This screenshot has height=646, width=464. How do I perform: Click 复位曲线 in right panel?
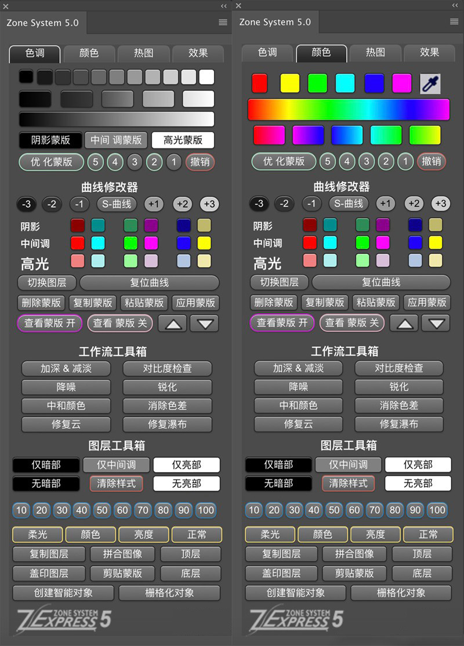pos(381,282)
